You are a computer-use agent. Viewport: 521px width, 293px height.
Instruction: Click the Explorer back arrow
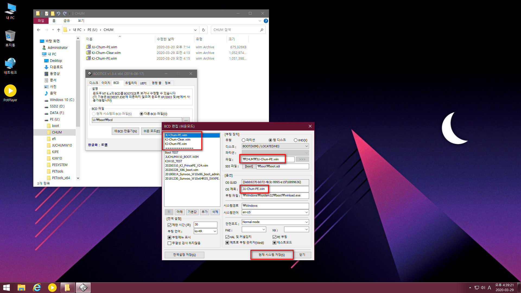click(39, 30)
